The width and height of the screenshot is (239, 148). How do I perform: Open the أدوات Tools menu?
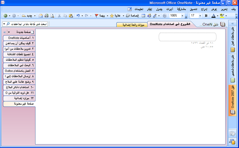pyautogui.click(x=170, y=9)
